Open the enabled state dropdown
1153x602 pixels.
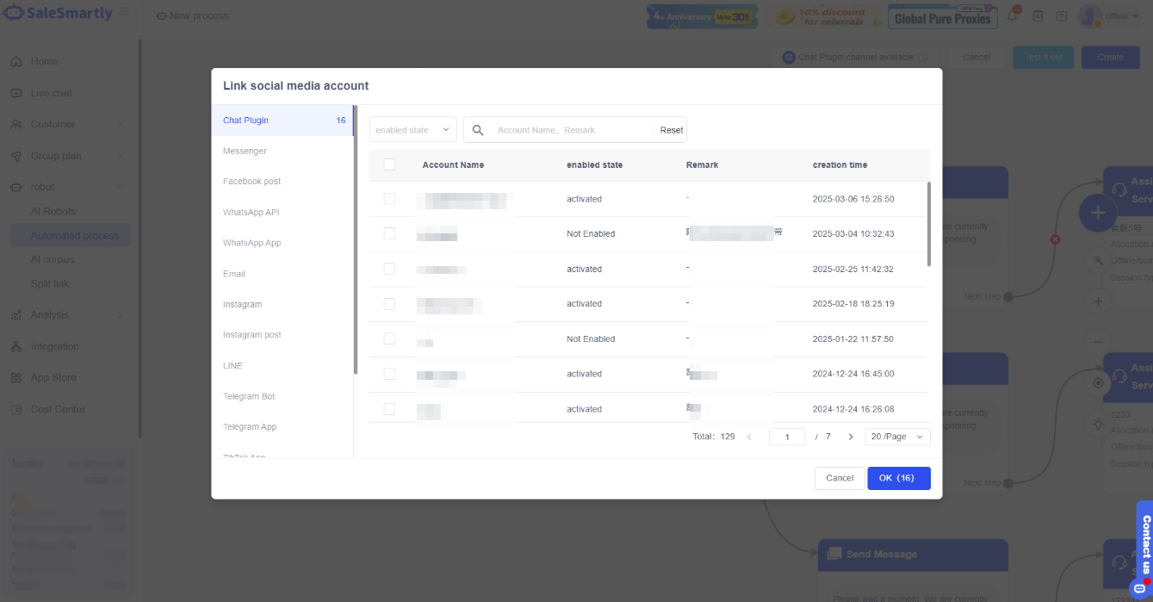point(412,130)
